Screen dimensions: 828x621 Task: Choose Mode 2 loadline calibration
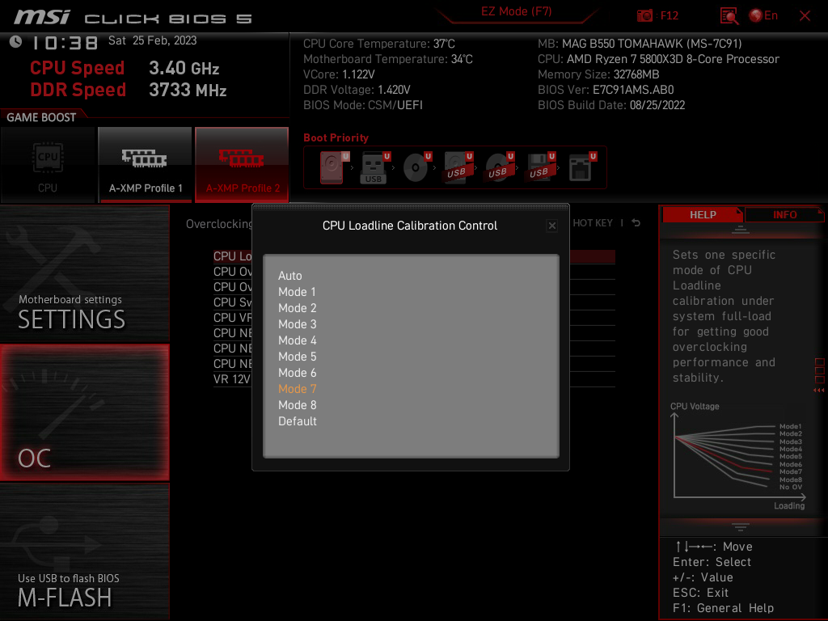298,308
